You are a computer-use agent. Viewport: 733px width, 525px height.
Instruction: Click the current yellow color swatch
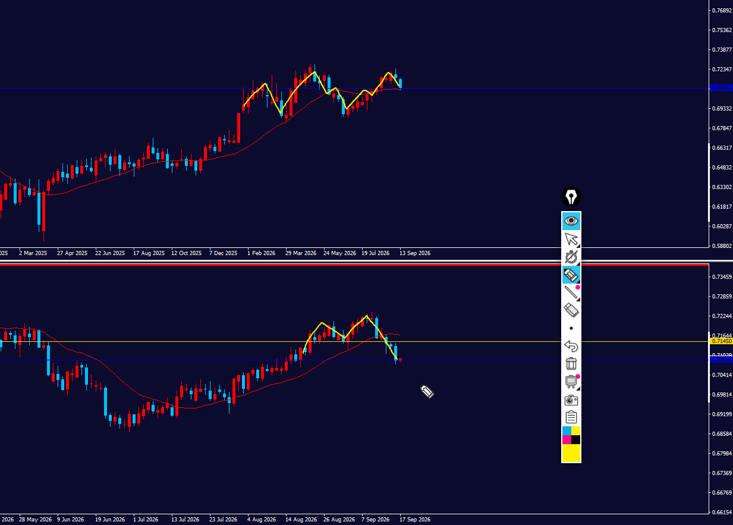(571, 453)
